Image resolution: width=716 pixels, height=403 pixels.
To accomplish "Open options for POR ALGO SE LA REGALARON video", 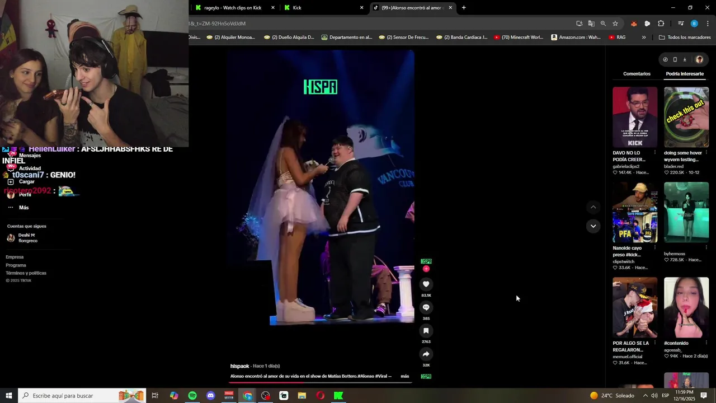I will coord(654,343).
